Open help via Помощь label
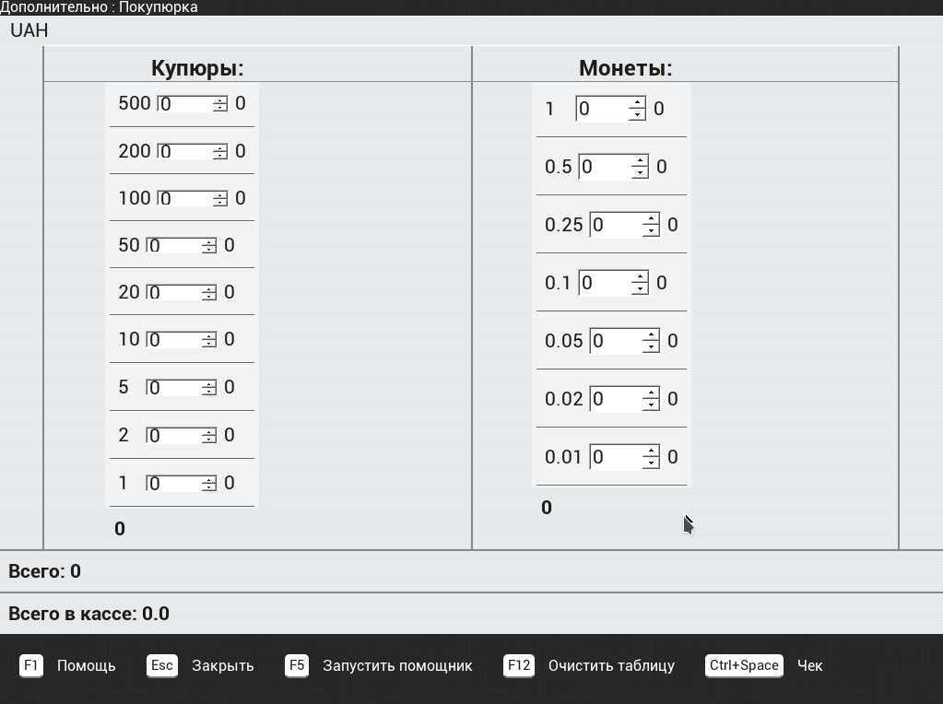 pos(86,665)
